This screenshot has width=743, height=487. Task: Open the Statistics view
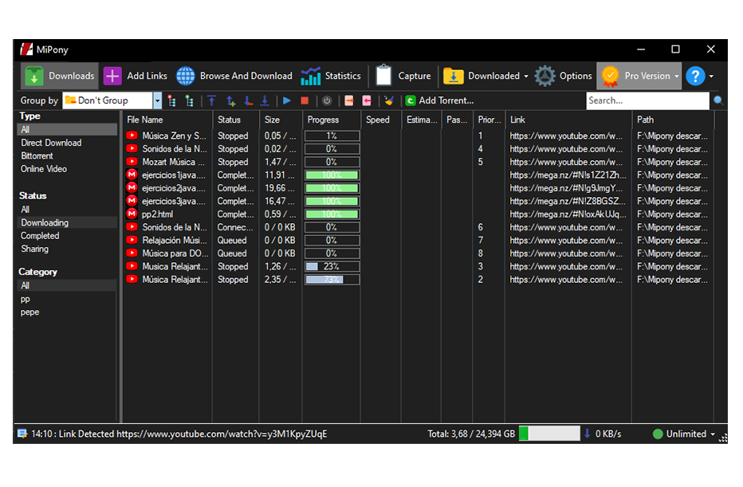point(331,76)
